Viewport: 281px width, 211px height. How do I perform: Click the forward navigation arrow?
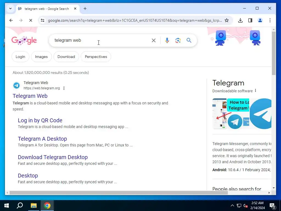tap(21, 20)
